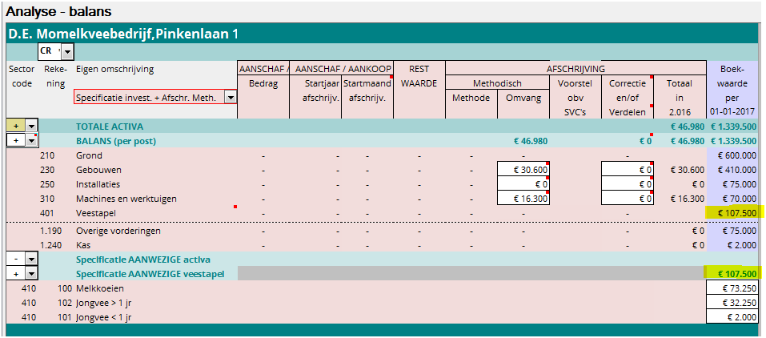This screenshot has width=766, height=338.
Task: Select the Gebouwen Correctie en/of Verdelen field
Action: pyautogui.click(x=627, y=169)
